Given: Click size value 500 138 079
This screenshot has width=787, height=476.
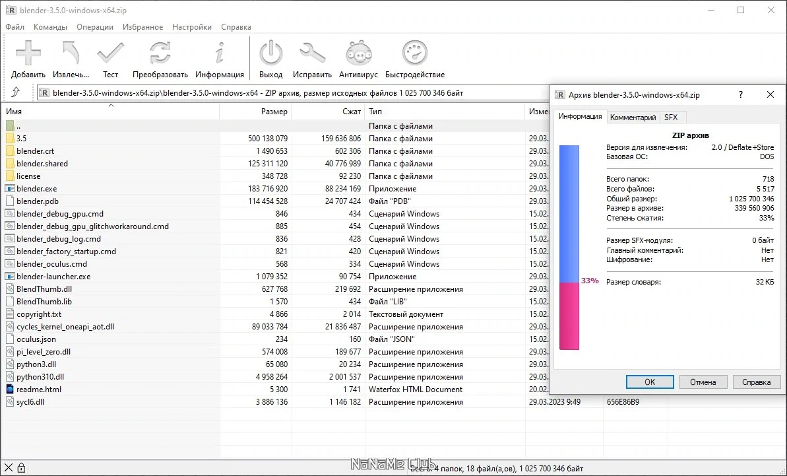Looking at the screenshot, I should tap(268, 139).
